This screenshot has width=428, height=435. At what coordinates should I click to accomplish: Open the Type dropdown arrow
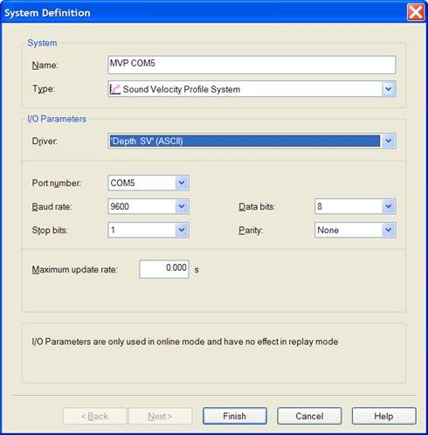389,89
